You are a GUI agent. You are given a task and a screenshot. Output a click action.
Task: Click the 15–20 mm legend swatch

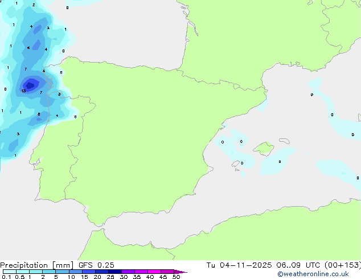click(89, 272)
